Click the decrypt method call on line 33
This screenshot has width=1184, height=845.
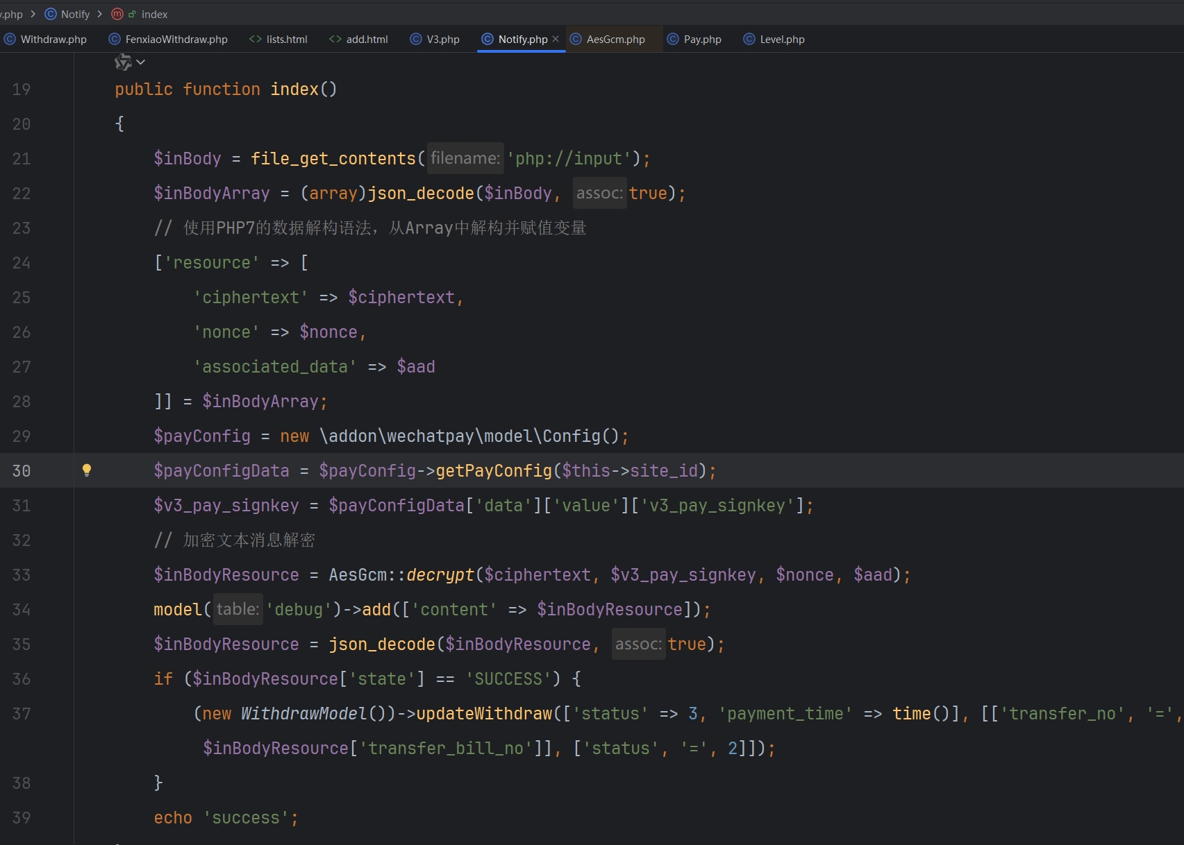tap(440, 575)
